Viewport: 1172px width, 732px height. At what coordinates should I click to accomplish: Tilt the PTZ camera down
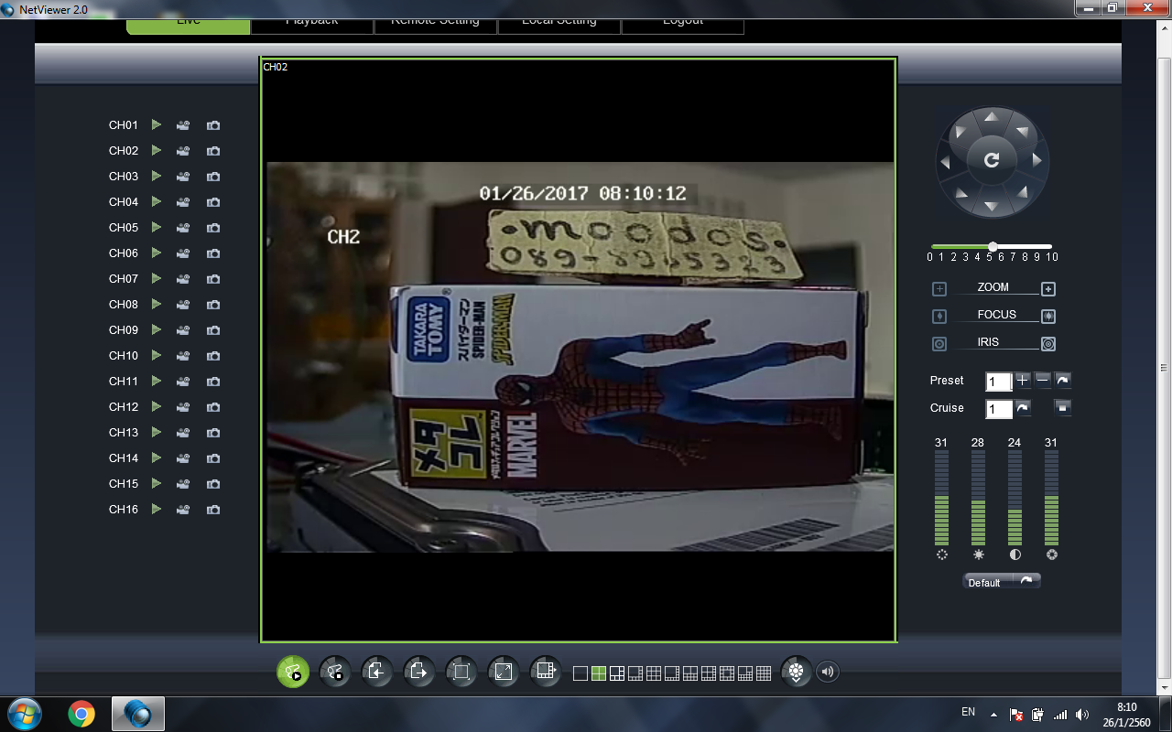pos(991,206)
